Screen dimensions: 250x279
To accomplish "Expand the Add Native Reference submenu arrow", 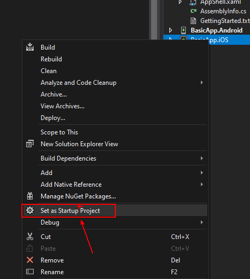I will click(x=202, y=185).
